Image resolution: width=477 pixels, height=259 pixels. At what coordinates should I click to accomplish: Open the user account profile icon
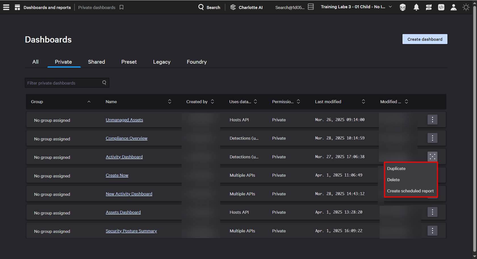[x=453, y=7]
